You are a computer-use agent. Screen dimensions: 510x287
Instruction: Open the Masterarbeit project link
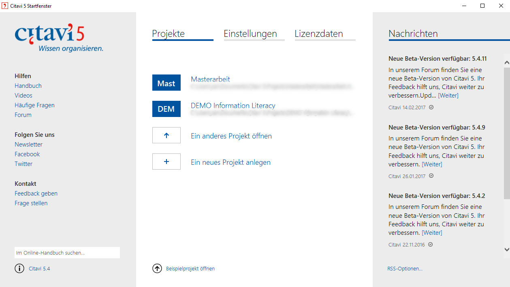[x=210, y=79]
